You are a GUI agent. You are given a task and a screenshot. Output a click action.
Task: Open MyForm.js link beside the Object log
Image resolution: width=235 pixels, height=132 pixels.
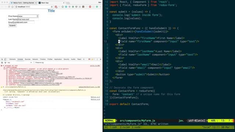tap(95, 99)
